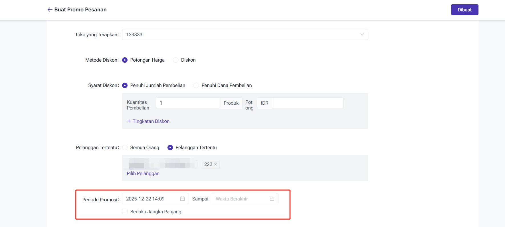Open the Pilih Pelanggan link
The width and height of the screenshot is (505, 227).
[143, 174]
